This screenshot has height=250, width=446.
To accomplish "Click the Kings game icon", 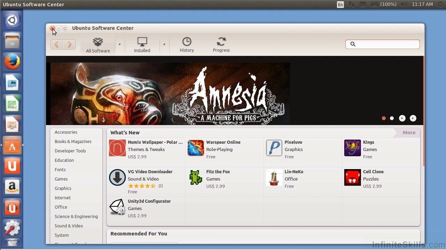I will [353, 148].
